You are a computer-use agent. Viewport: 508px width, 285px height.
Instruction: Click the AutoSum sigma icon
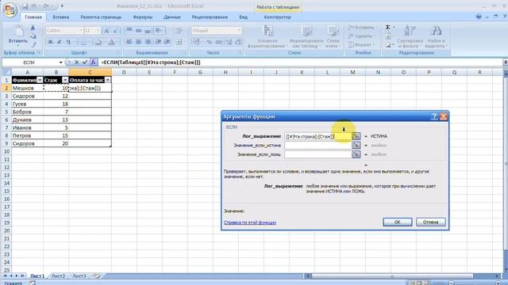(x=388, y=28)
